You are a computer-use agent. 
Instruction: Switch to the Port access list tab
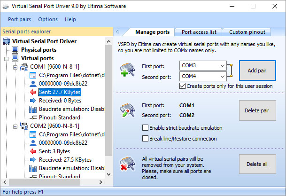click(199, 32)
